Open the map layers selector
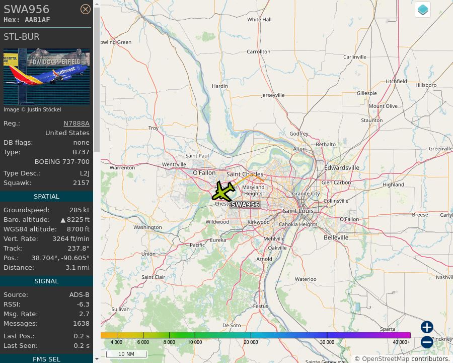 tap(422, 9)
